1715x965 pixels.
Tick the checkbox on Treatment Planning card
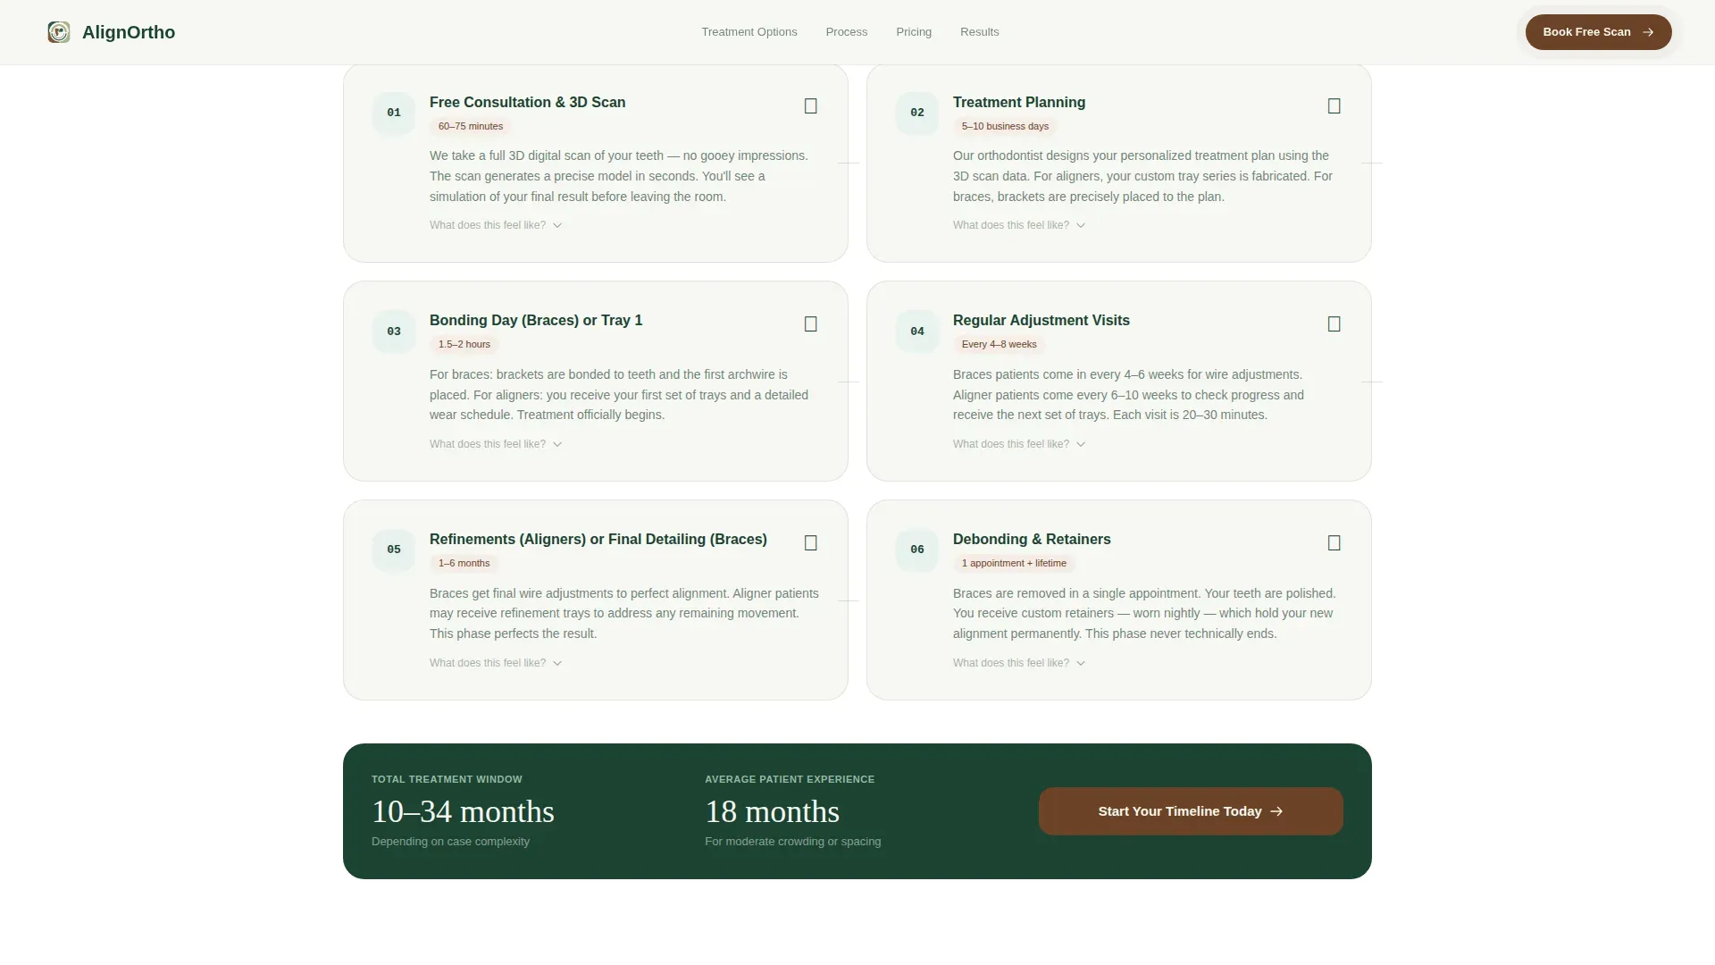coord(1334,106)
